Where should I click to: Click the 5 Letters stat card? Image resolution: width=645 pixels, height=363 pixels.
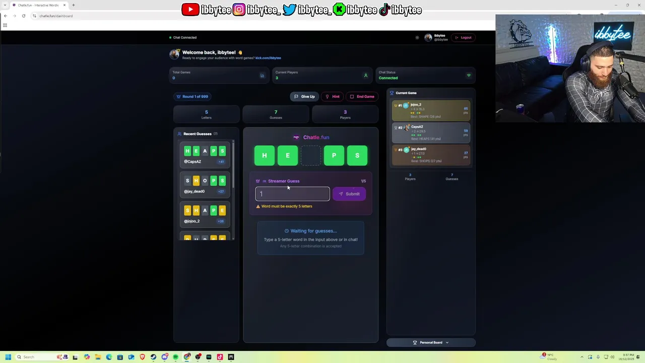click(206, 114)
